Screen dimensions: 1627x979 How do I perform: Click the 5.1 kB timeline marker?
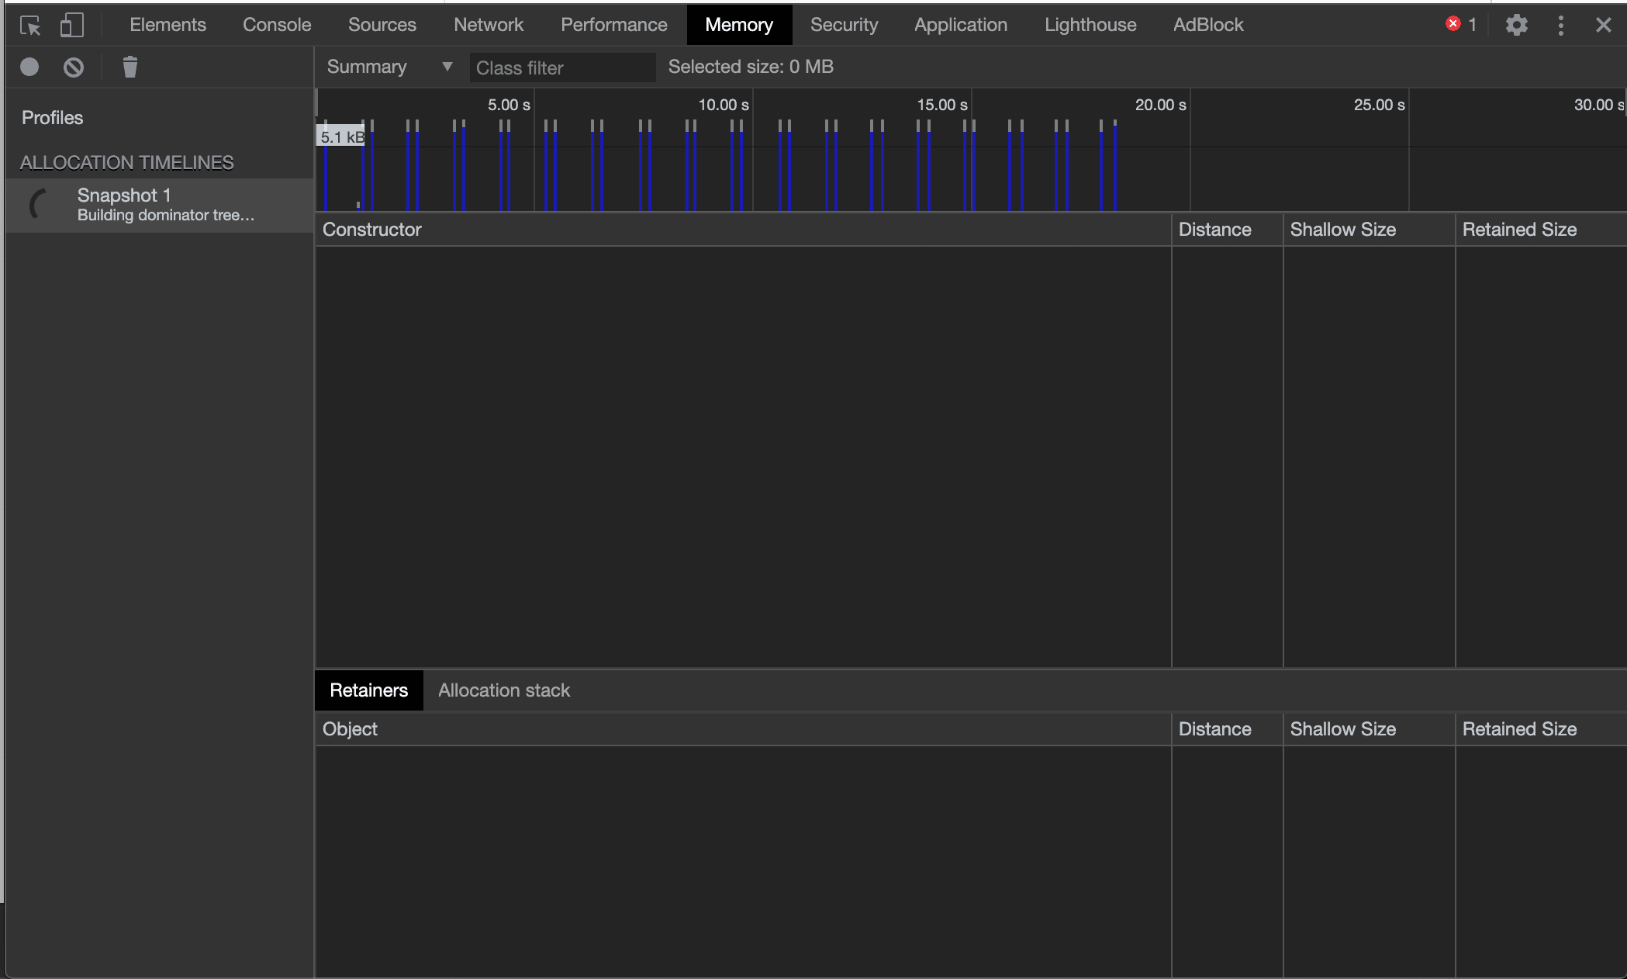[340, 137]
